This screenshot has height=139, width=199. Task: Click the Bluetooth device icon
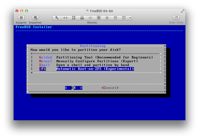pos(115,18)
